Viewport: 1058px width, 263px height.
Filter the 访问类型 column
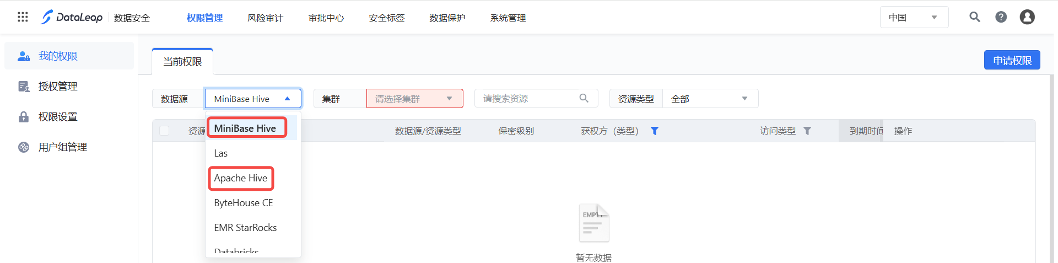pyautogui.click(x=807, y=131)
